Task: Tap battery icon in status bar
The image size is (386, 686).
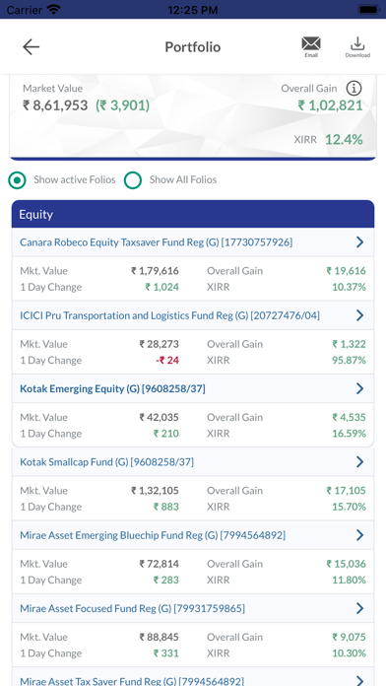Action: [x=369, y=9]
